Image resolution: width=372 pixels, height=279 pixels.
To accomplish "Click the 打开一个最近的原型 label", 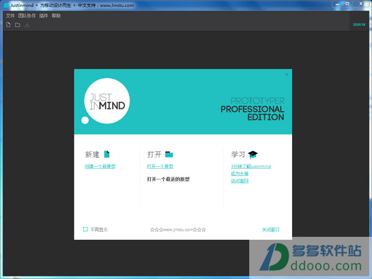I will point(168,179).
